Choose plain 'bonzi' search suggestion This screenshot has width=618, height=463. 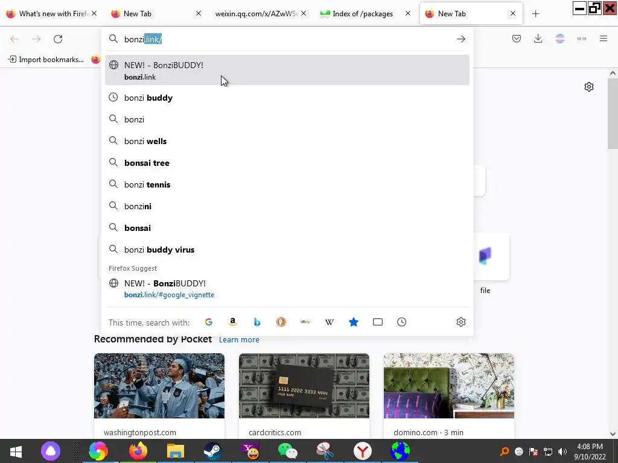(287, 119)
